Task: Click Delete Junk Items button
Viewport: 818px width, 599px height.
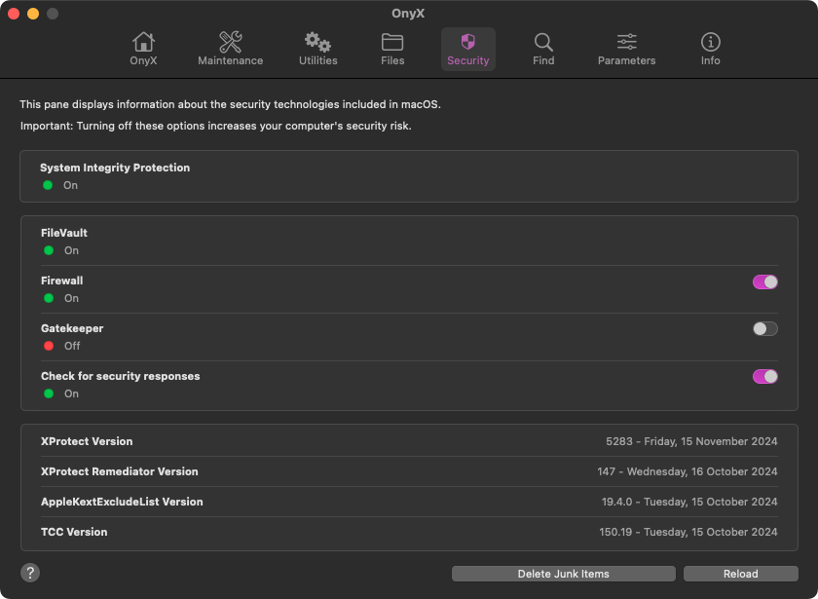Action: (564, 574)
